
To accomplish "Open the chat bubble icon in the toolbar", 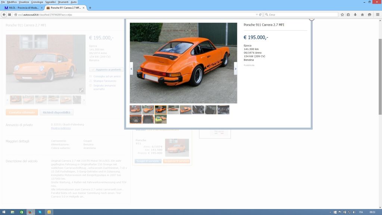I will (x=370, y=15).
